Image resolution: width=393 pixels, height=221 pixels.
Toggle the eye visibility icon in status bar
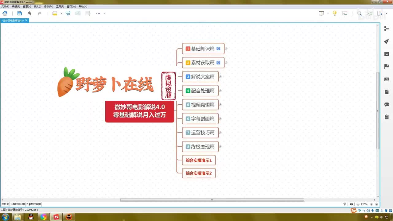click(x=351, y=204)
